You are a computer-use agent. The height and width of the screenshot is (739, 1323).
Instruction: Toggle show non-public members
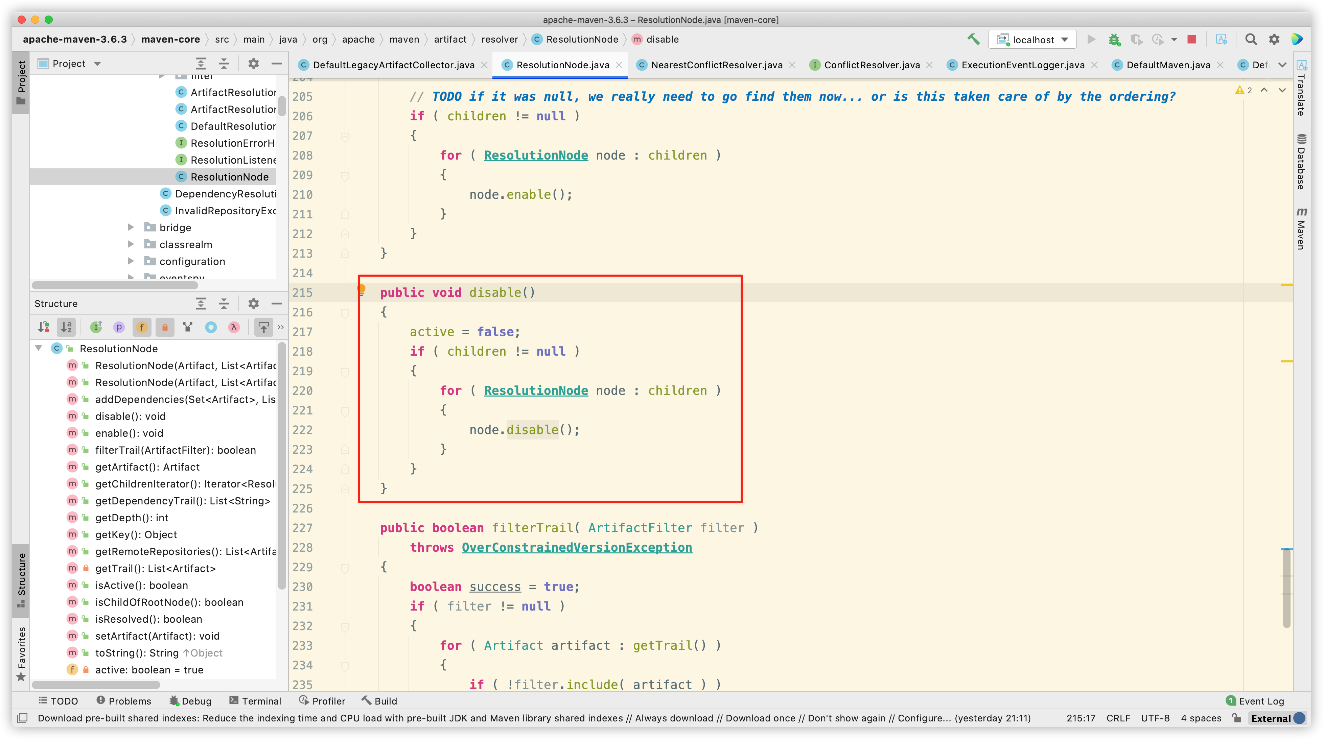pyautogui.click(x=165, y=327)
